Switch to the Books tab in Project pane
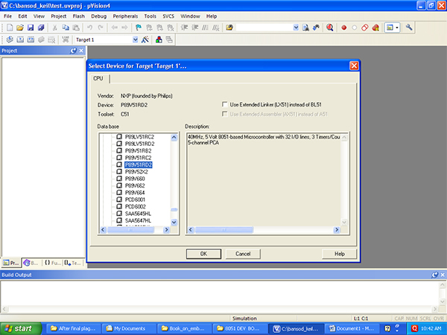This screenshot has height=335, width=447. [31, 263]
